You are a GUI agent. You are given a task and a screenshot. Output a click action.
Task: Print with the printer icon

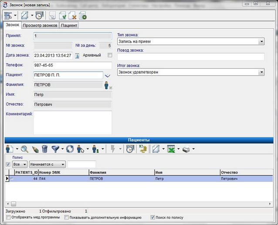point(186,149)
